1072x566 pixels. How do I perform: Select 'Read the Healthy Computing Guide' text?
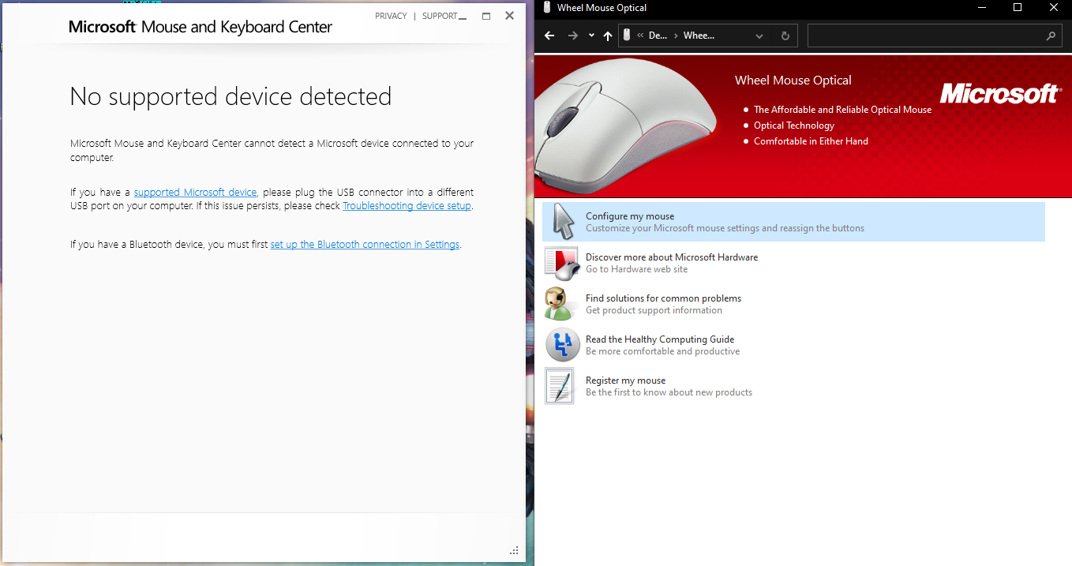pos(660,339)
